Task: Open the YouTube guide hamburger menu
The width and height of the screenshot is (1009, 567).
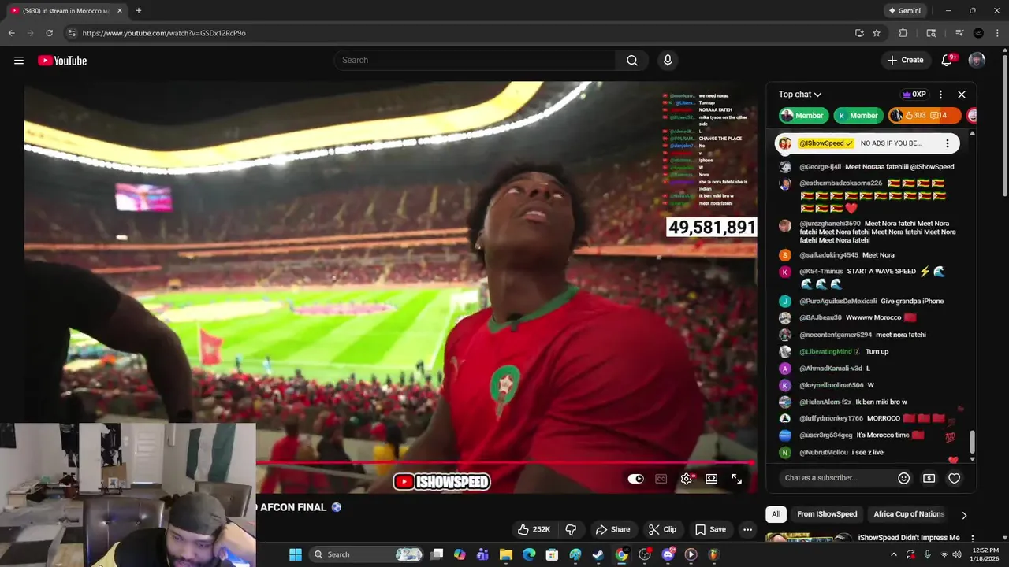Action: (x=19, y=61)
